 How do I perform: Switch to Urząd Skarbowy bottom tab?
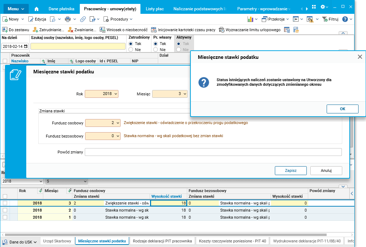coord(57,241)
